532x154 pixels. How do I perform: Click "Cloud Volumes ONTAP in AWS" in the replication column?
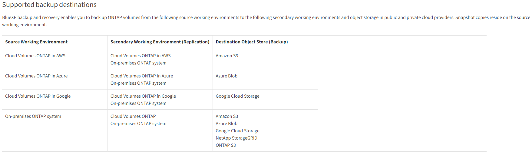140,56
